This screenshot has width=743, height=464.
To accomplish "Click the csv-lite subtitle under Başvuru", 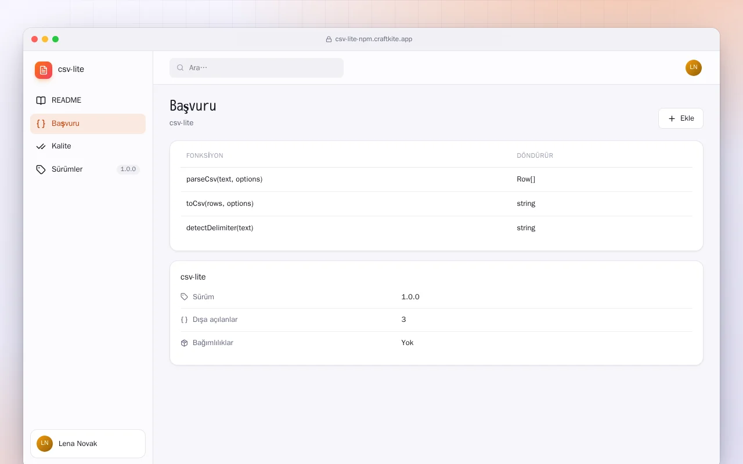I will (182, 123).
